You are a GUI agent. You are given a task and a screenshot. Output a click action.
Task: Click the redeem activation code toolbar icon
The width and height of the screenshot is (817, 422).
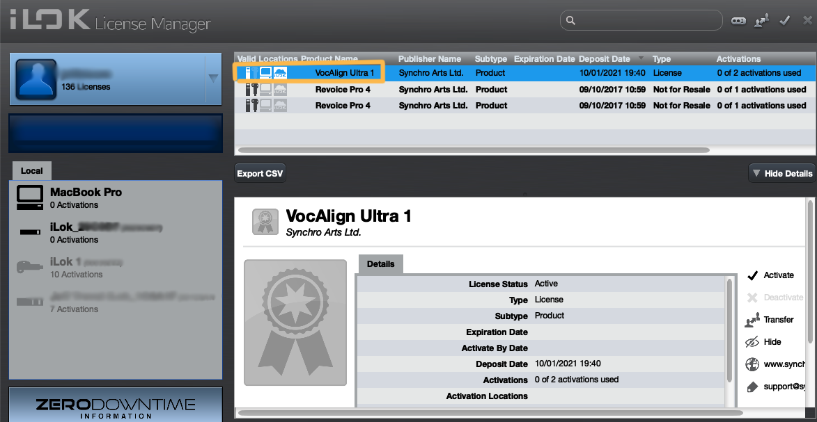pos(738,21)
